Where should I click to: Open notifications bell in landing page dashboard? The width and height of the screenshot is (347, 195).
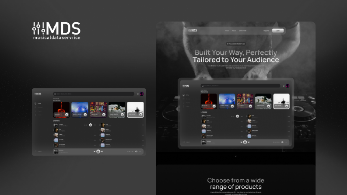point(284,86)
